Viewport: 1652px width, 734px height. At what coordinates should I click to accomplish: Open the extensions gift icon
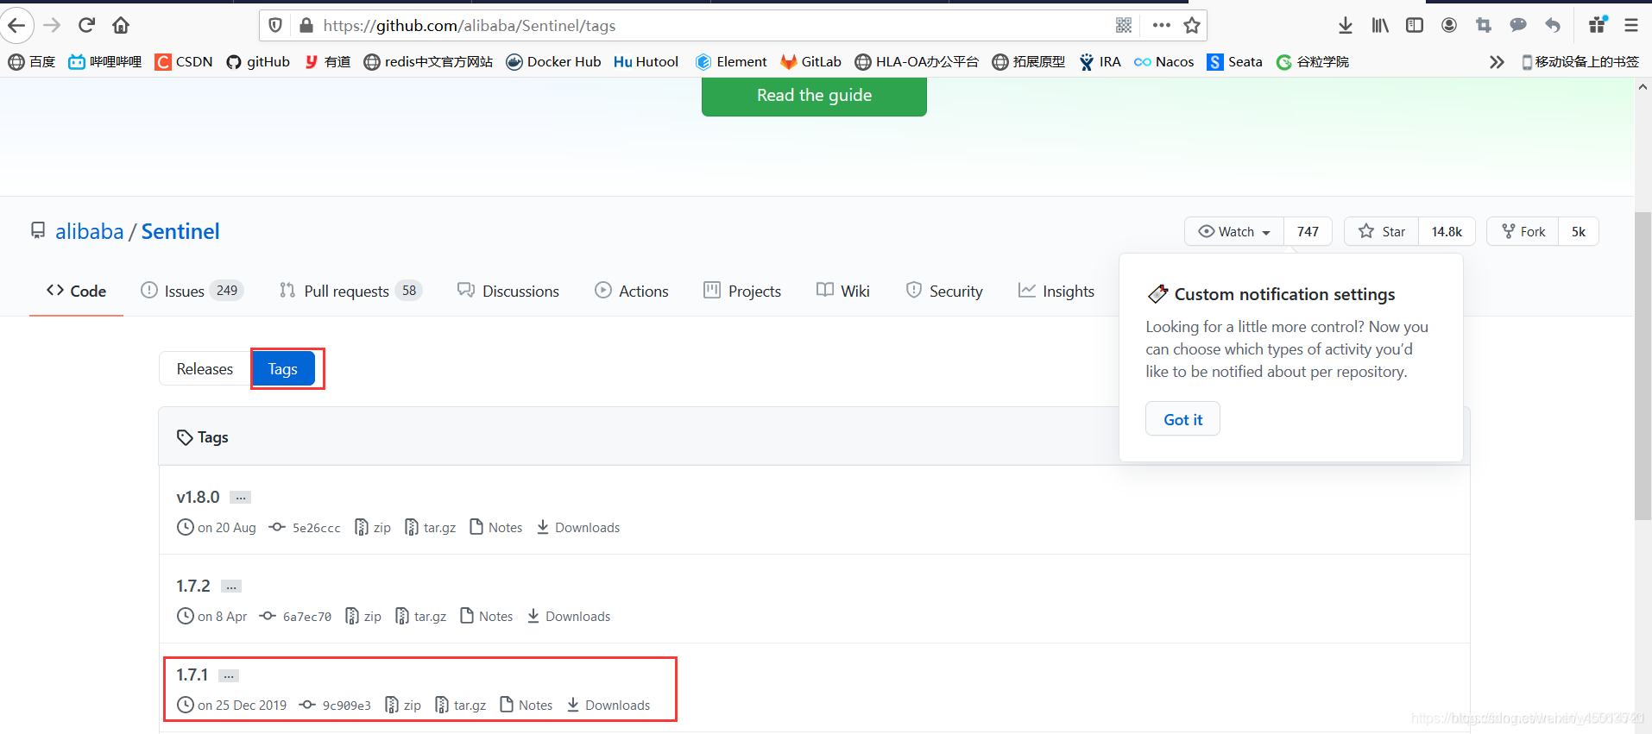1598,25
